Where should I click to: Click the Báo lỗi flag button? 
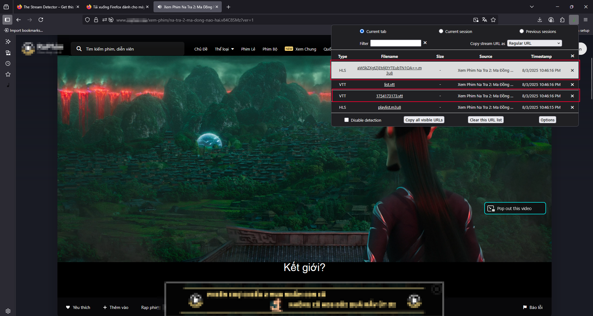533,307
